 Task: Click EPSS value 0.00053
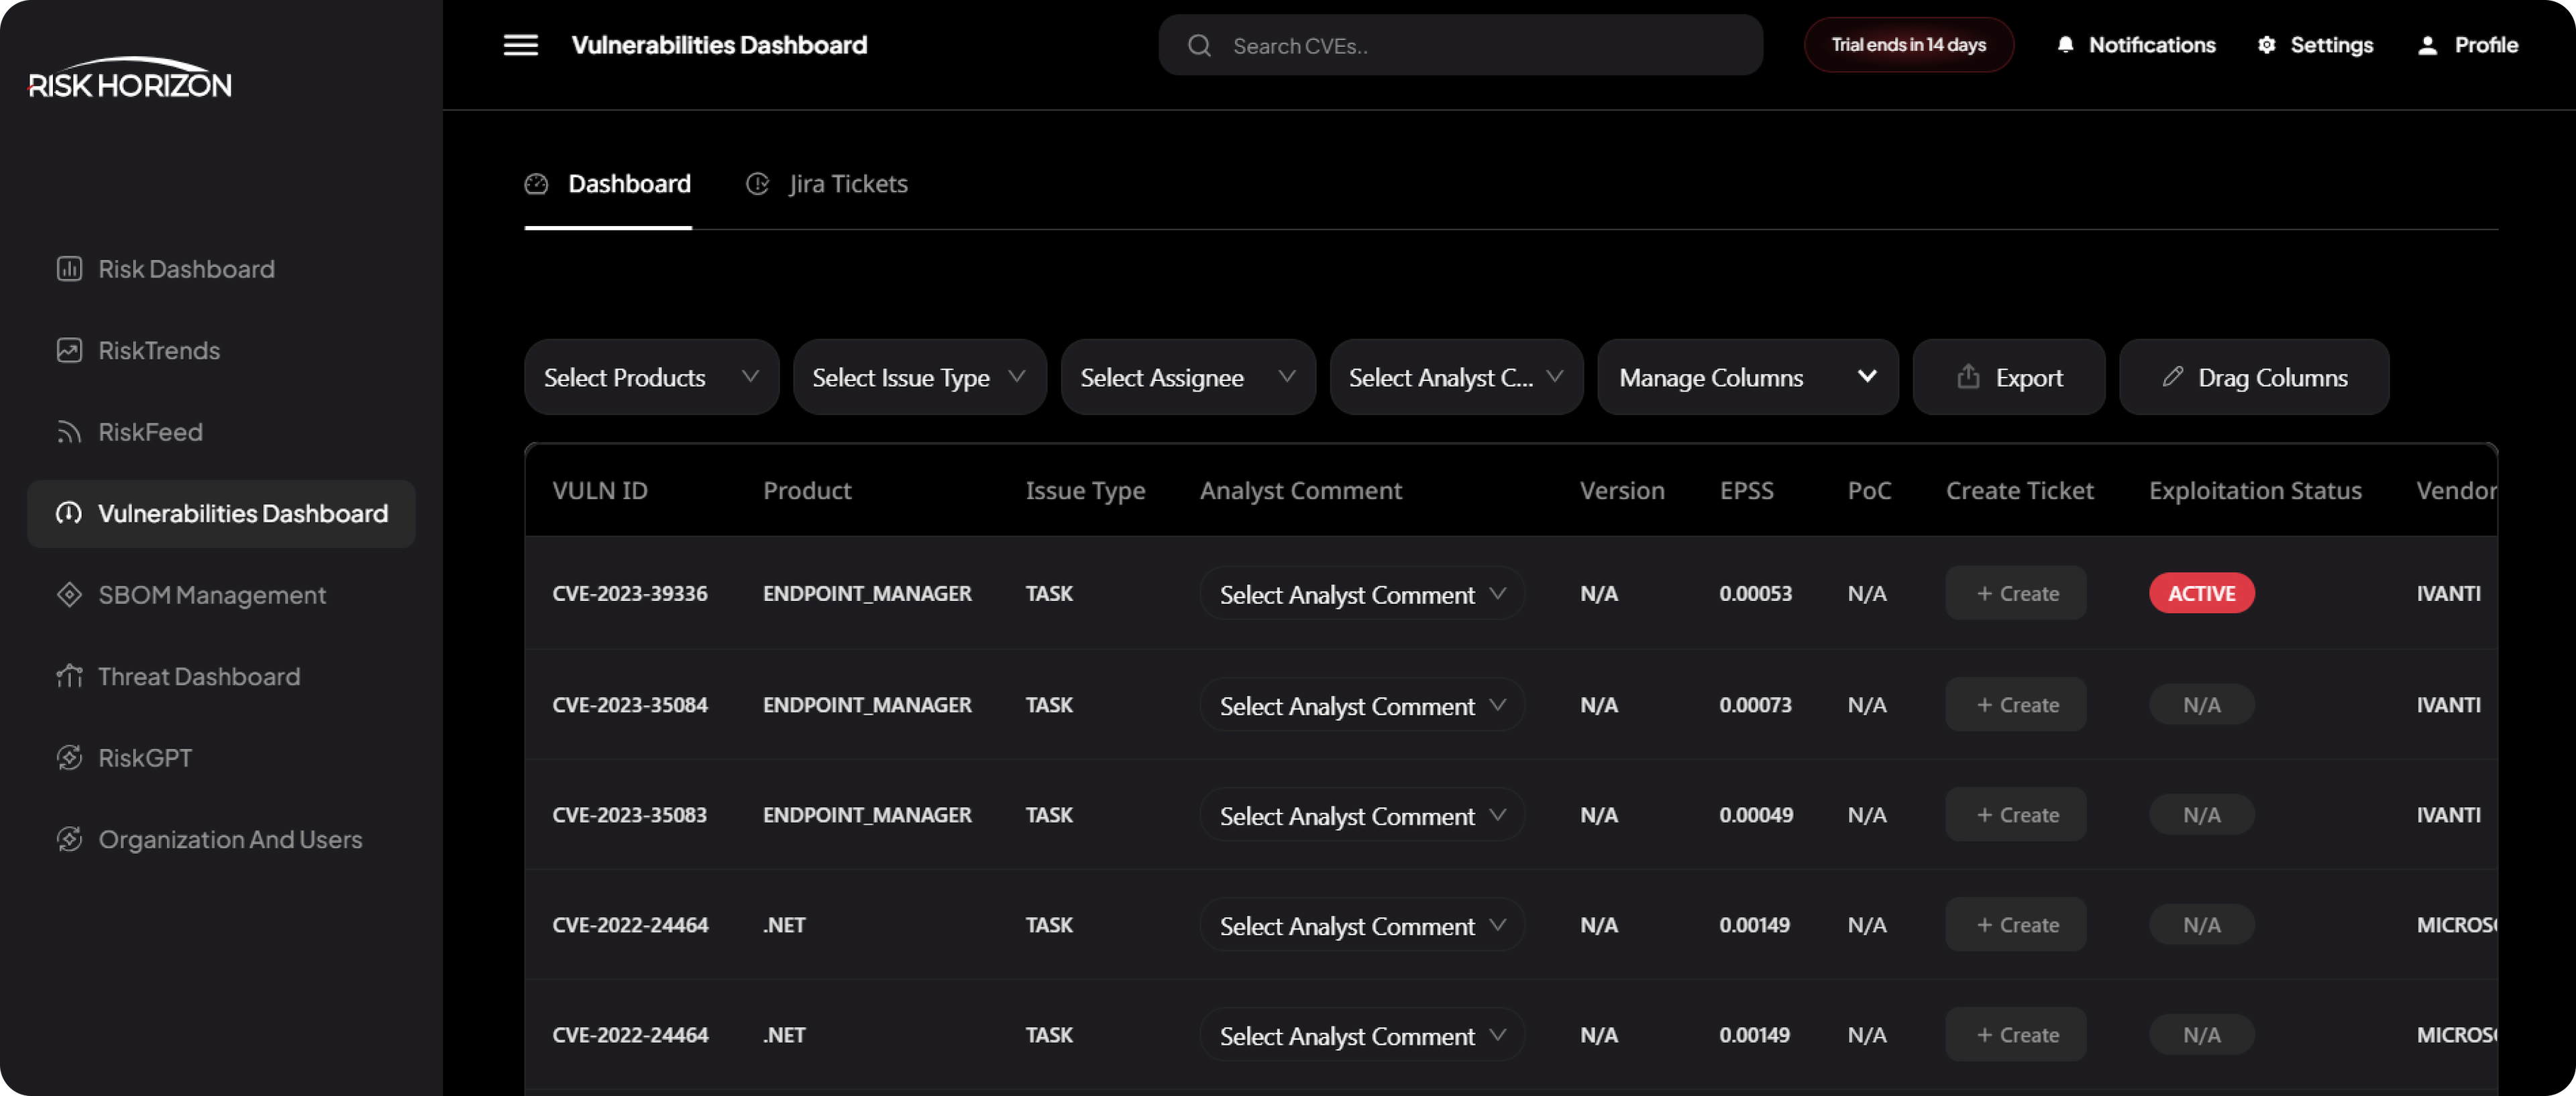pos(1756,594)
